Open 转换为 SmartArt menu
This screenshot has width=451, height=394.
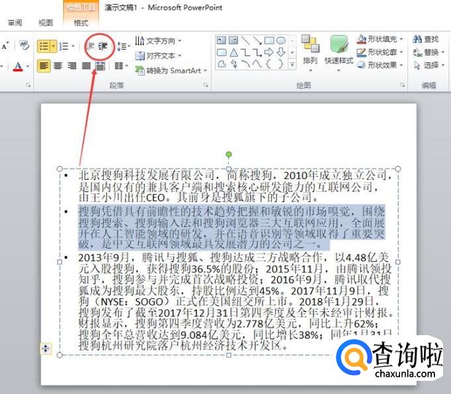tap(171, 71)
